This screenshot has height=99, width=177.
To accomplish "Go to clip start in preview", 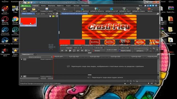I will (62, 51).
